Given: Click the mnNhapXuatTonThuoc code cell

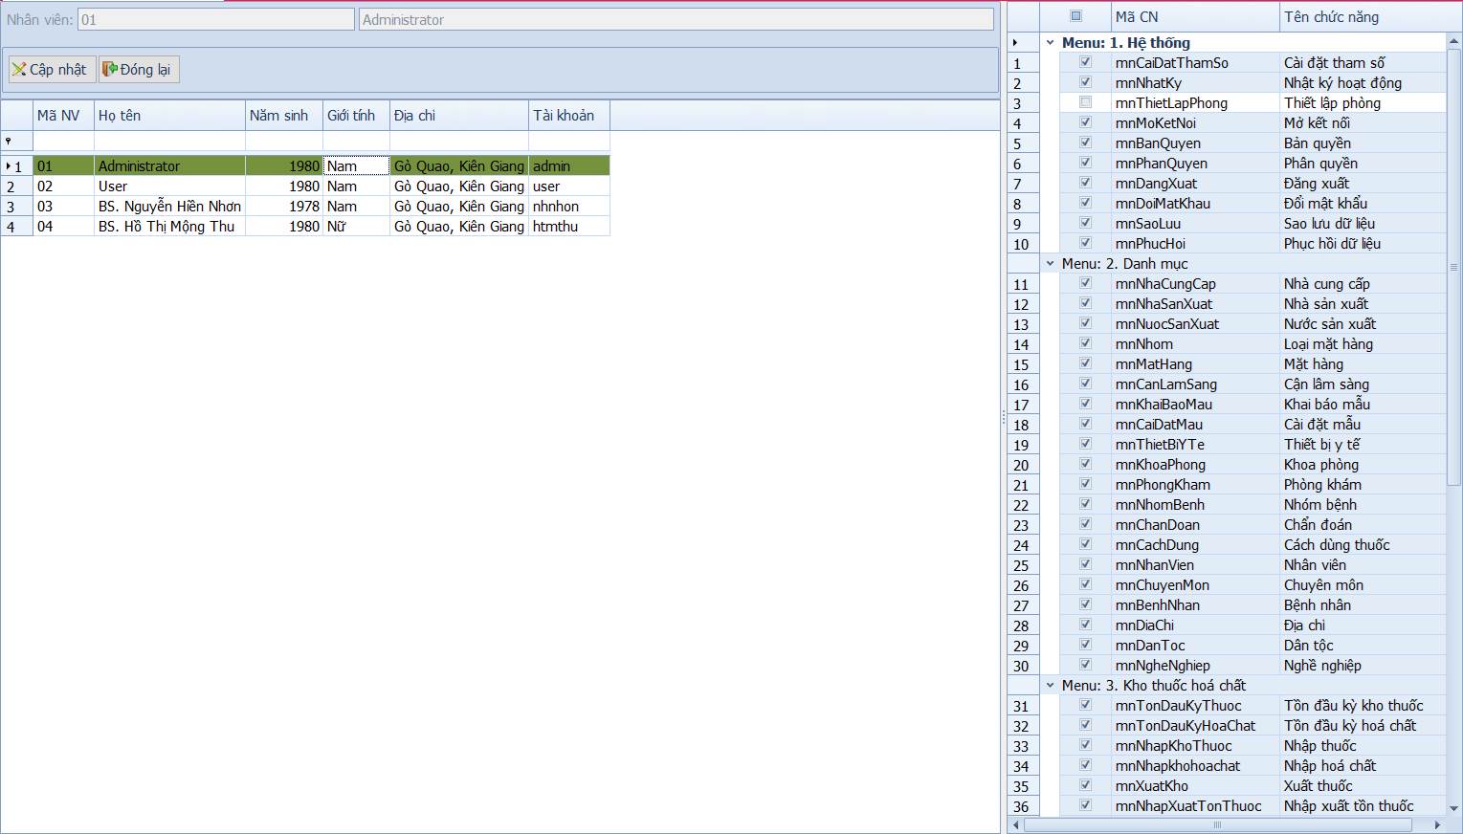Looking at the screenshot, I should [x=1195, y=805].
